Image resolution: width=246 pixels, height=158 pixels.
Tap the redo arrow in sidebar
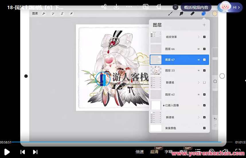point(215,126)
